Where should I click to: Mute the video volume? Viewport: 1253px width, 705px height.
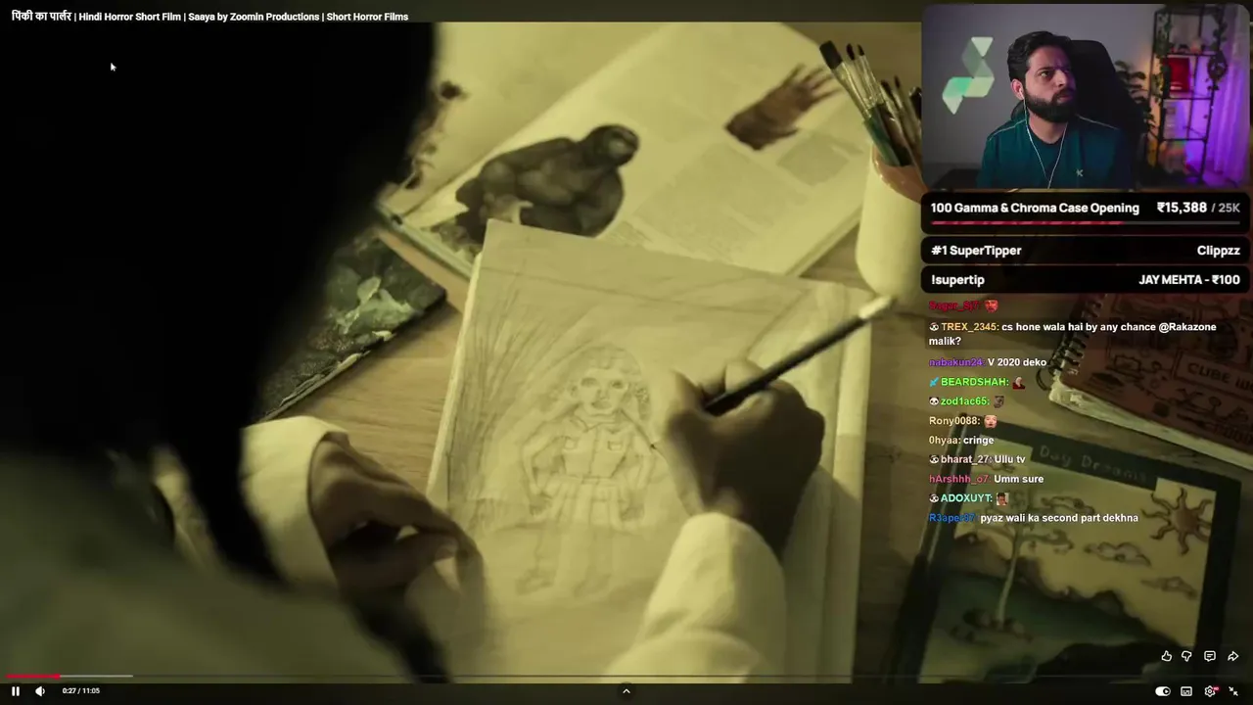(40, 691)
